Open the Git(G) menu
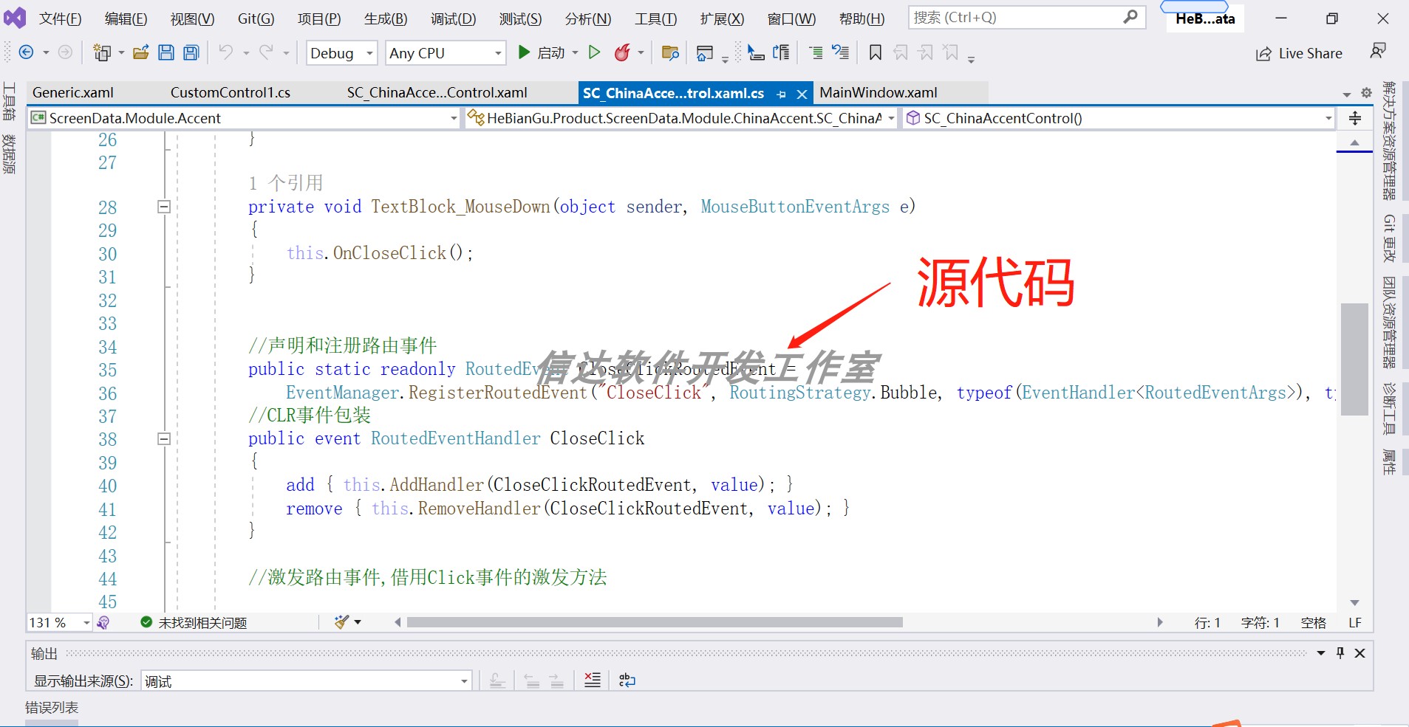1409x727 pixels. coord(256,19)
